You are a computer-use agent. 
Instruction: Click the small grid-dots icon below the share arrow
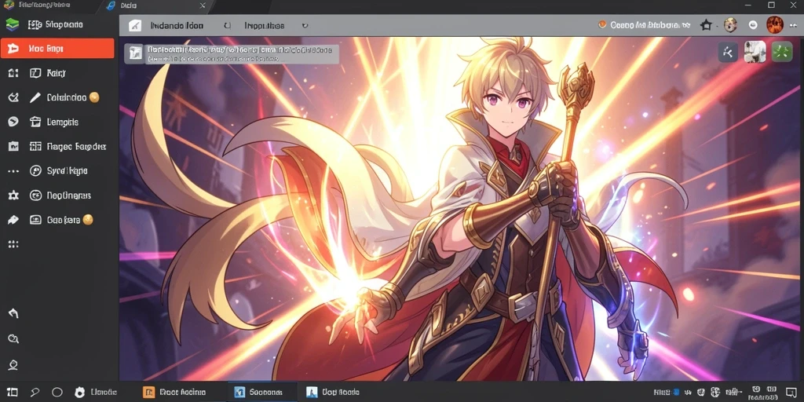click(x=13, y=245)
